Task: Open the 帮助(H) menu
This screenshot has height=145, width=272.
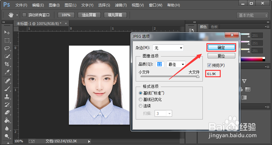Action: click(173, 5)
